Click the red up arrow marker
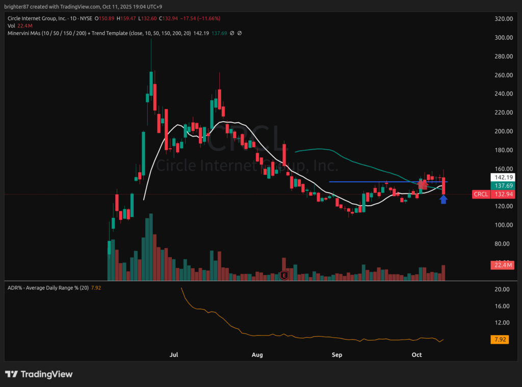 (x=423, y=184)
